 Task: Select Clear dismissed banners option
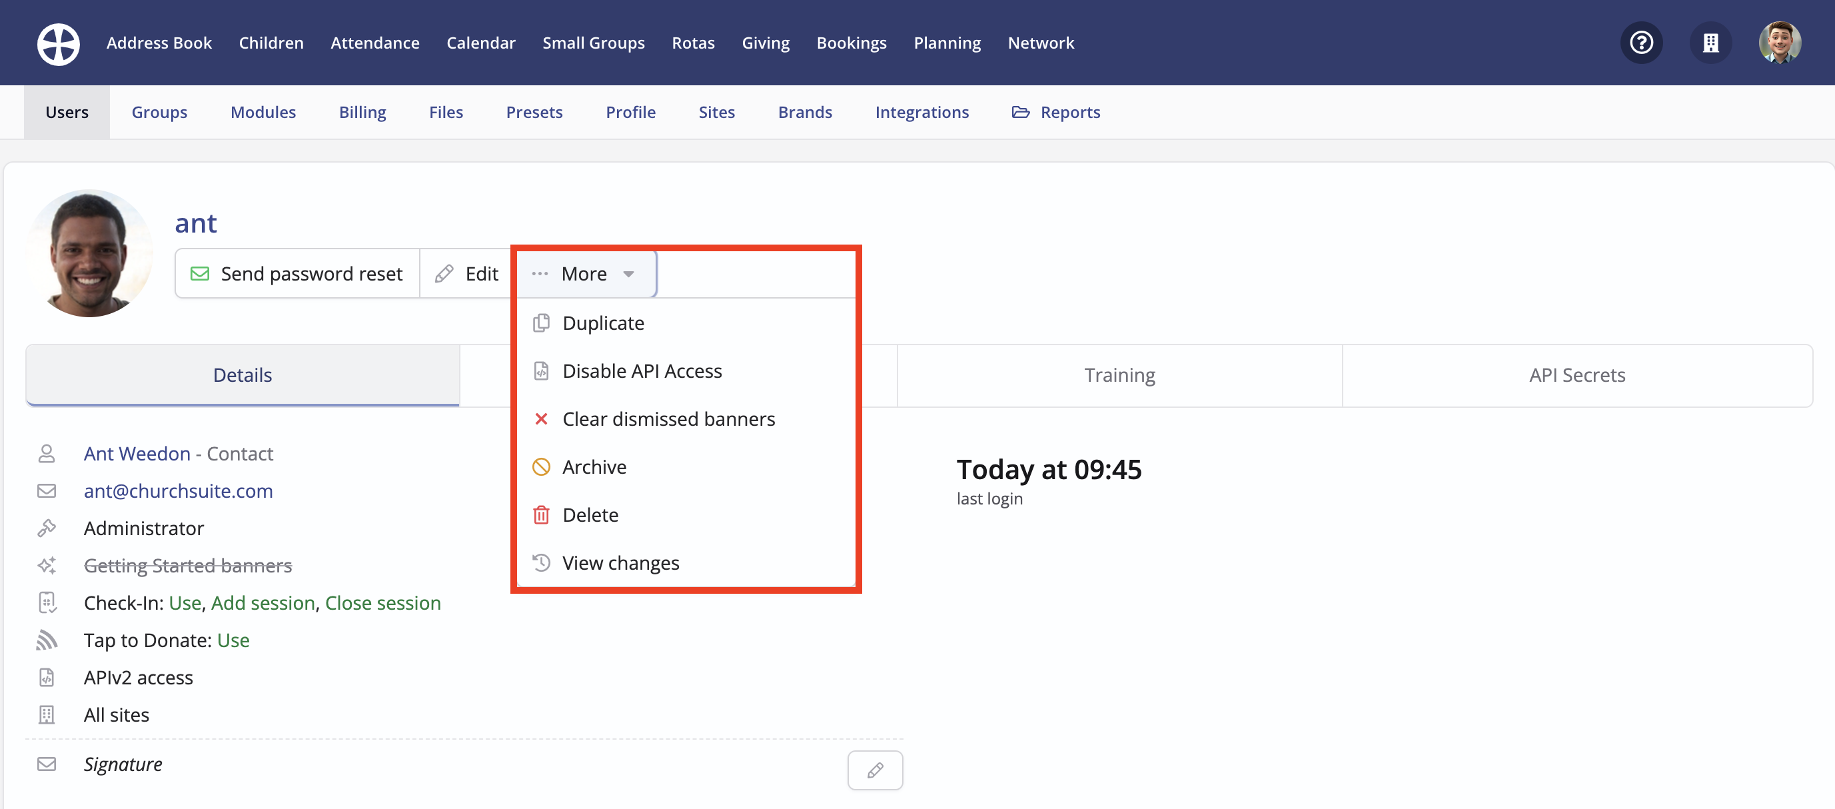[686, 418]
